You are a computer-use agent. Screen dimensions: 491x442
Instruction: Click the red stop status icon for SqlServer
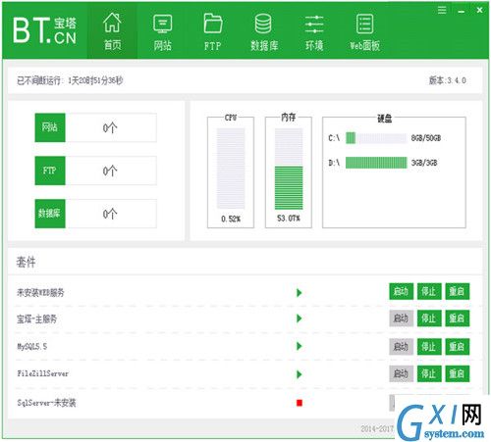pos(300,403)
